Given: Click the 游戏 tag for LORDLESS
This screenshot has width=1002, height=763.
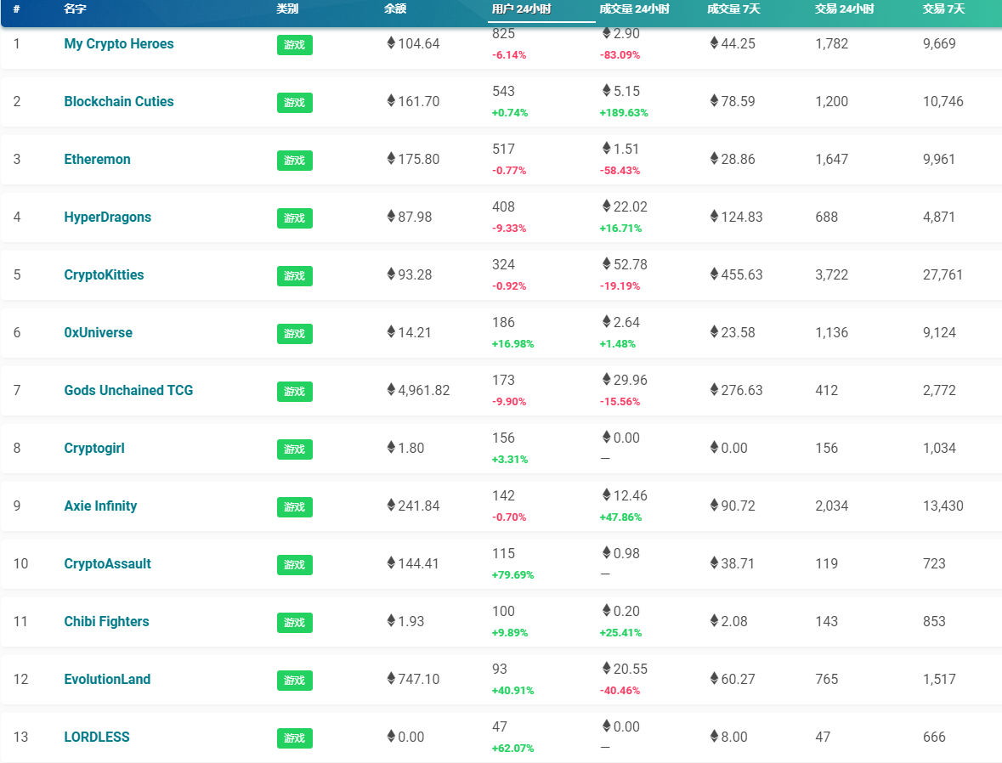Looking at the screenshot, I should (x=295, y=738).
